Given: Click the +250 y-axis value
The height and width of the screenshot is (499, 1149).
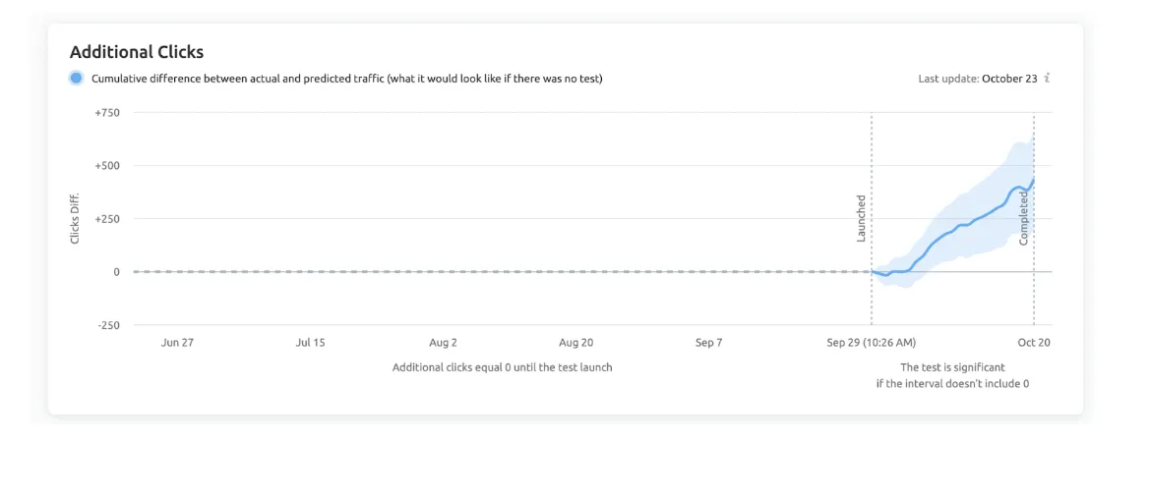Looking at the screenshot, I should tap(106, 219).
